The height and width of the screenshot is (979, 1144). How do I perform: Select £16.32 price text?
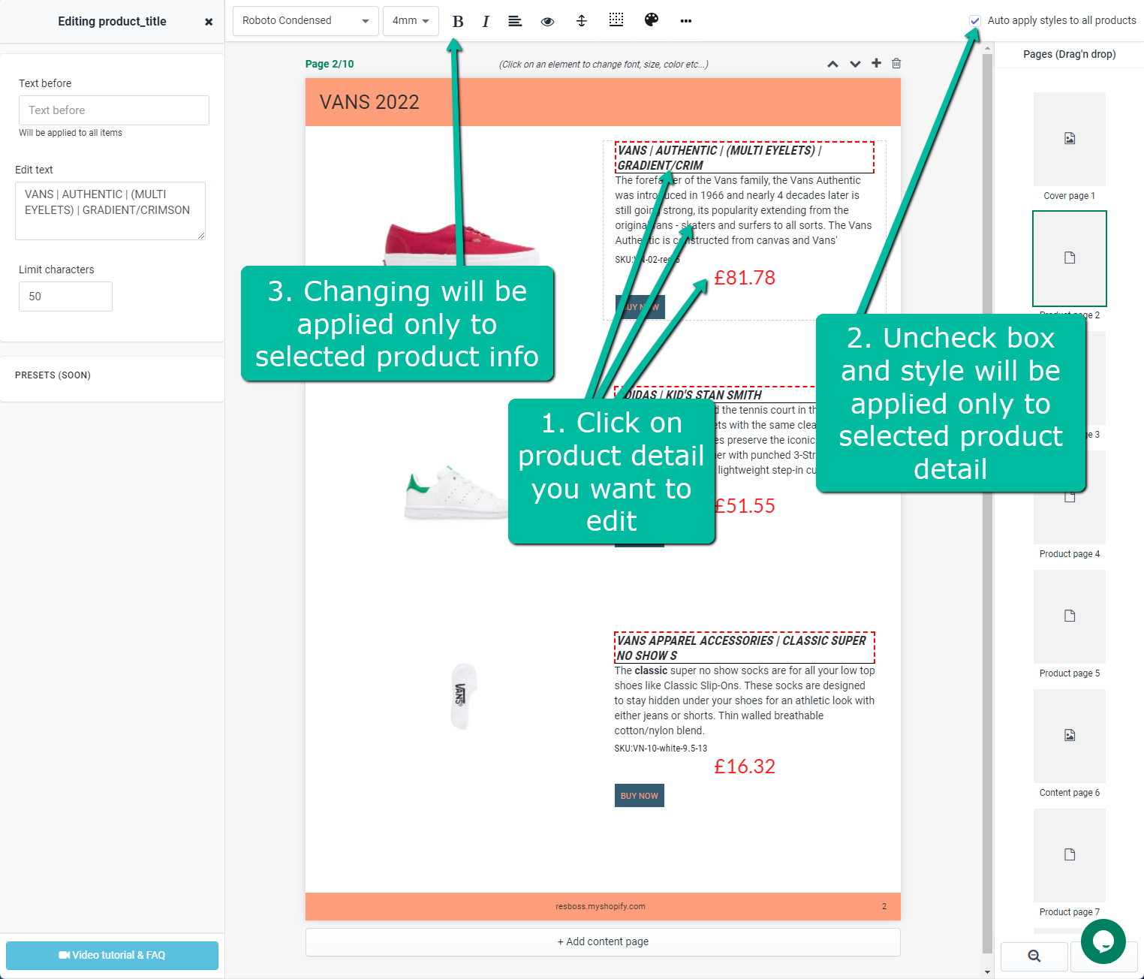745,767
